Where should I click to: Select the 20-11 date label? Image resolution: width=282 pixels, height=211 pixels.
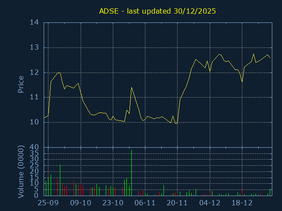[177, 203]
